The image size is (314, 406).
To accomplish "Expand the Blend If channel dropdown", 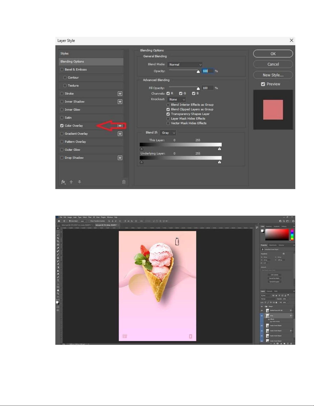I will 168,133.
